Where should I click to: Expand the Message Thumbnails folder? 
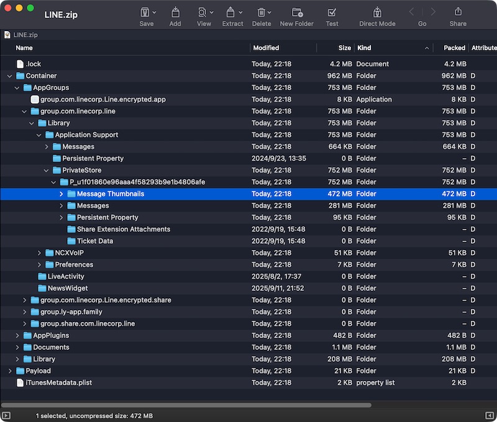[61, 194]
